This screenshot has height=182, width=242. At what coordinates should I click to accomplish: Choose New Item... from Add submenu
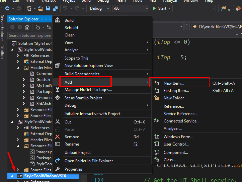pos(173,83)
